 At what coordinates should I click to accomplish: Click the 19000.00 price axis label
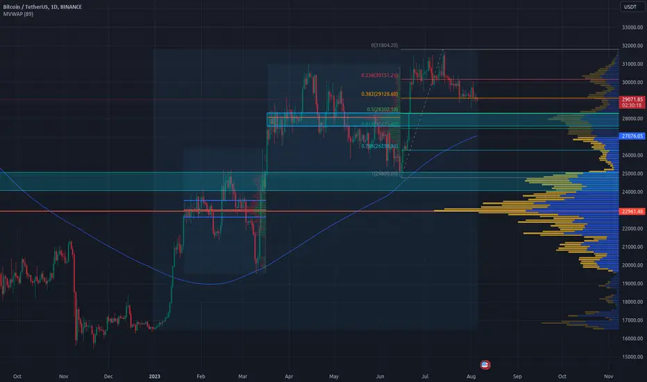click(632, 283)
